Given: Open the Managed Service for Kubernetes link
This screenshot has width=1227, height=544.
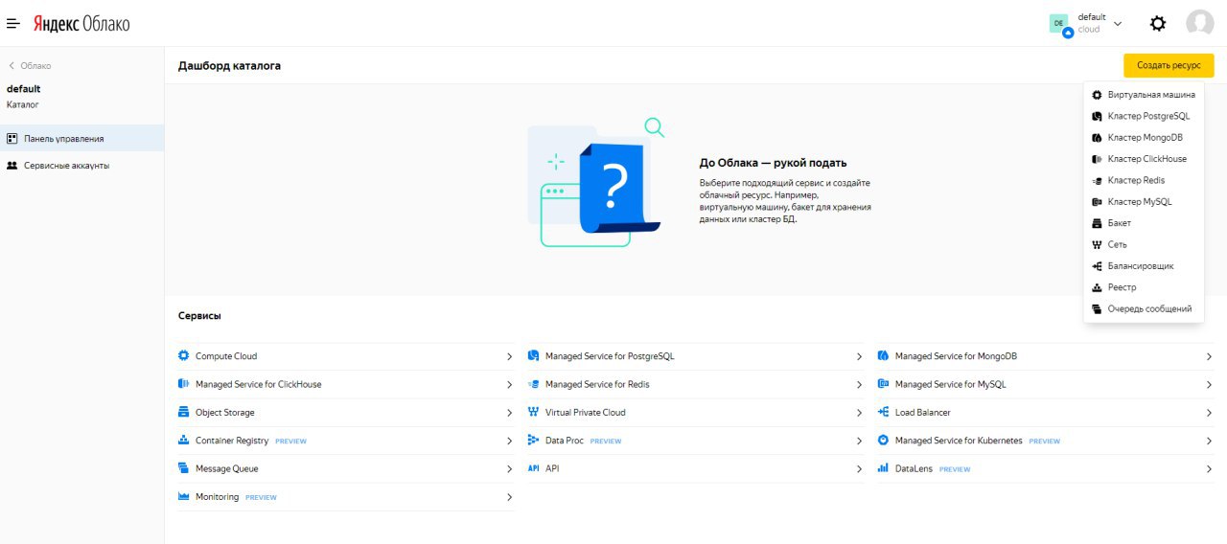Looking at the screenshot, I should click(x=959, y=441).
